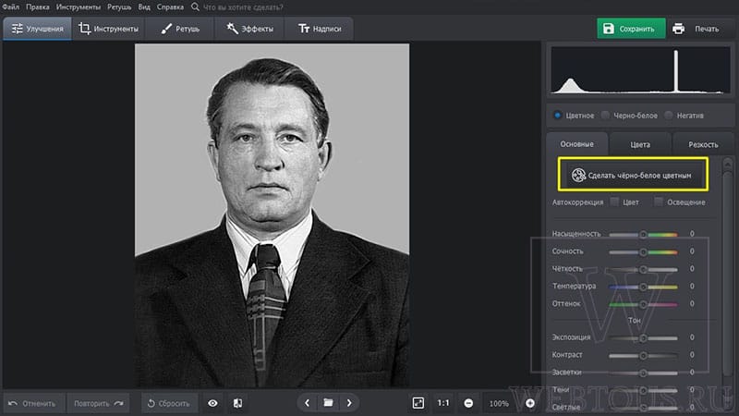Image resolution: width=739 pixels, height=416 pixels.
Task: Enable the Цвет autocorrection checkbox
Action: pos(614,202)
